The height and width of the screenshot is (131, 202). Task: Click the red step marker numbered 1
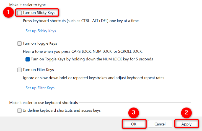point(9,13)
